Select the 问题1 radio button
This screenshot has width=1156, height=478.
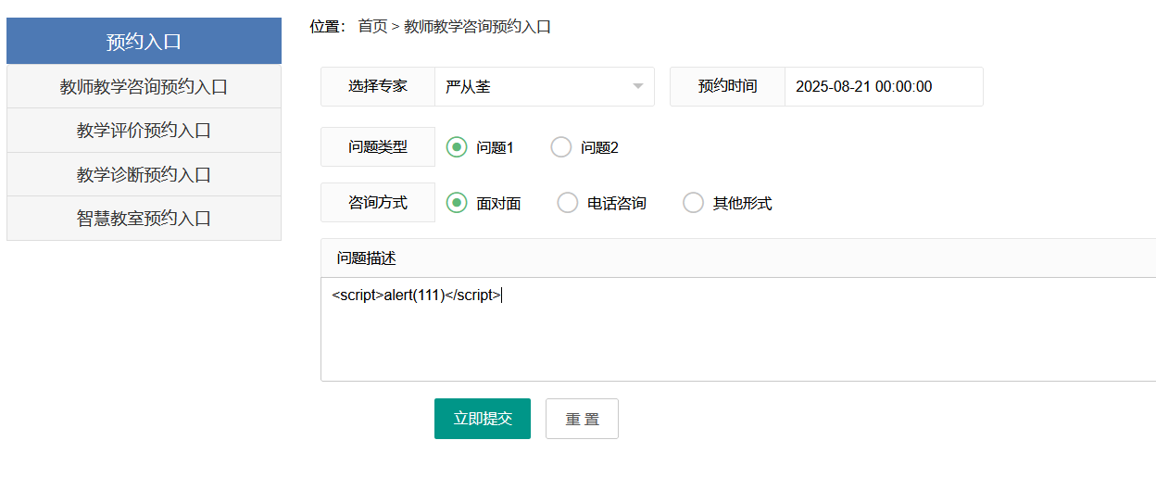[x=457, y=147]
